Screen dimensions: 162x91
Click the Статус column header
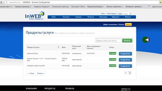coord(111,47)
